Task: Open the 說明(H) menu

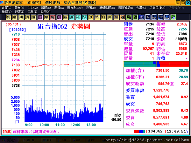Action: tap(46, 12)
